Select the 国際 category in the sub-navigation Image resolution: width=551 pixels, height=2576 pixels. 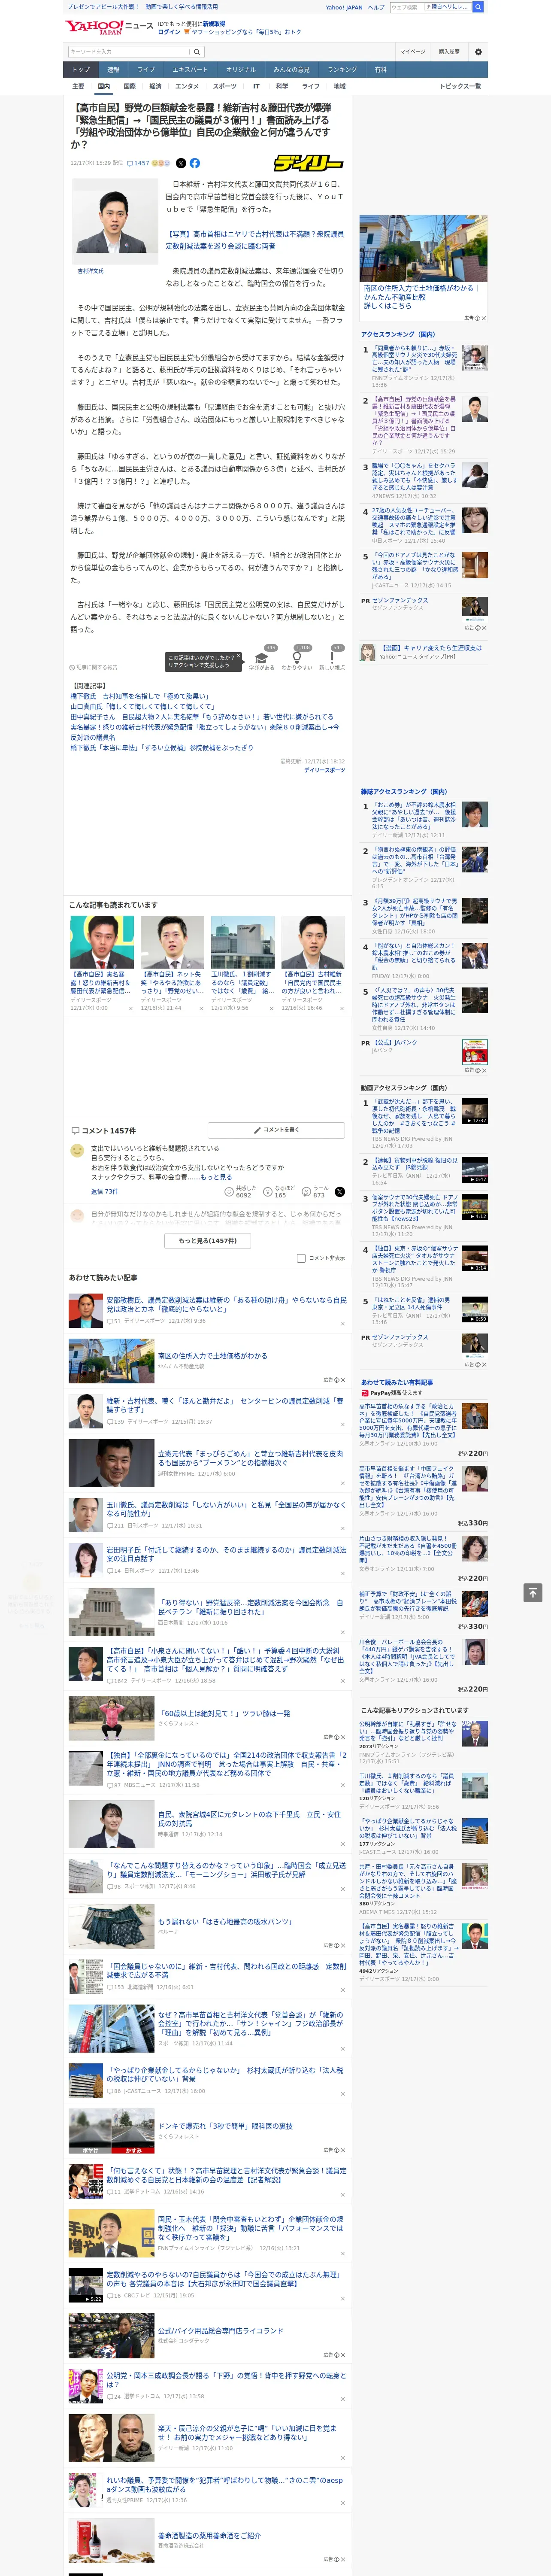[129, 86]
